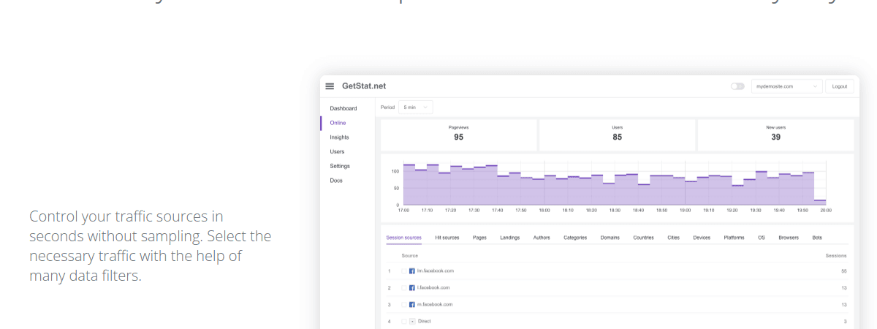Open the Landings tab

tap(510, 238)
